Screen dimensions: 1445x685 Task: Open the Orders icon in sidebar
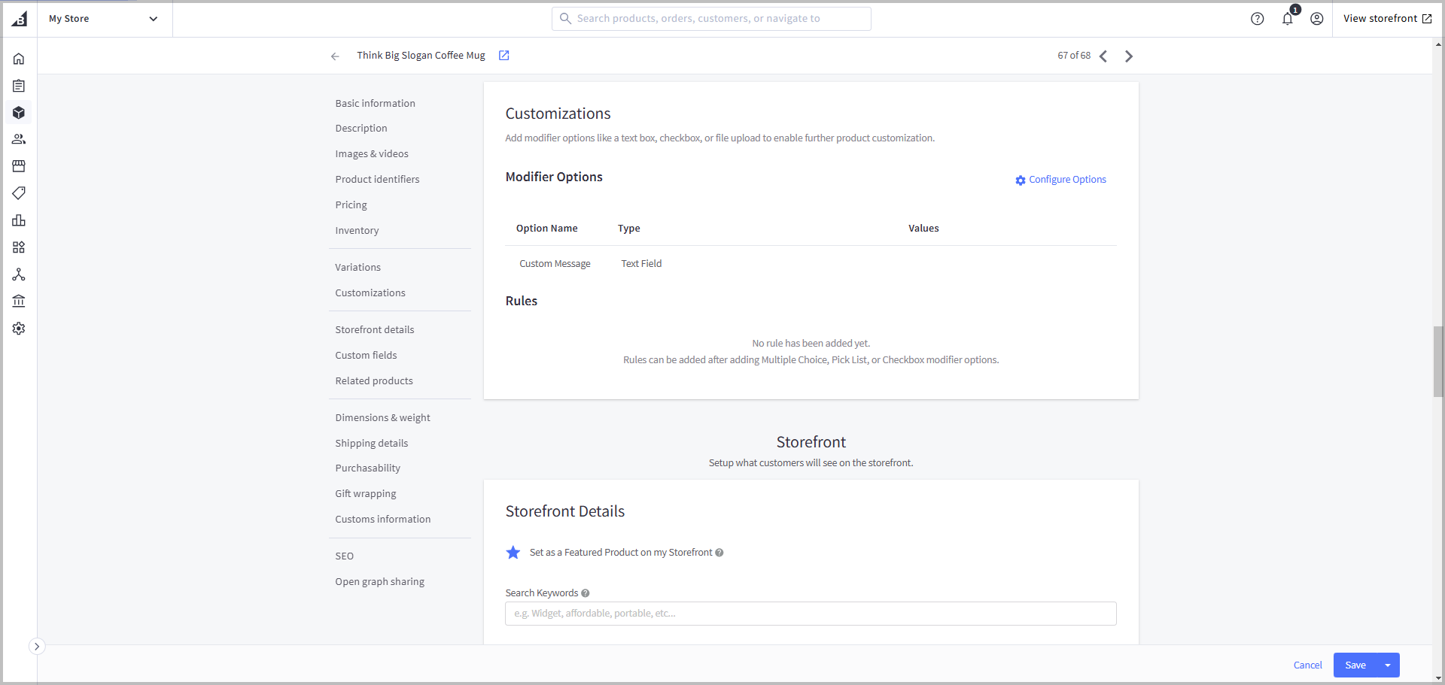click(x=19, y=86)
